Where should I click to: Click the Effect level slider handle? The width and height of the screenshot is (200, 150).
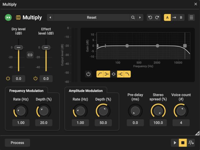(46, 47)
